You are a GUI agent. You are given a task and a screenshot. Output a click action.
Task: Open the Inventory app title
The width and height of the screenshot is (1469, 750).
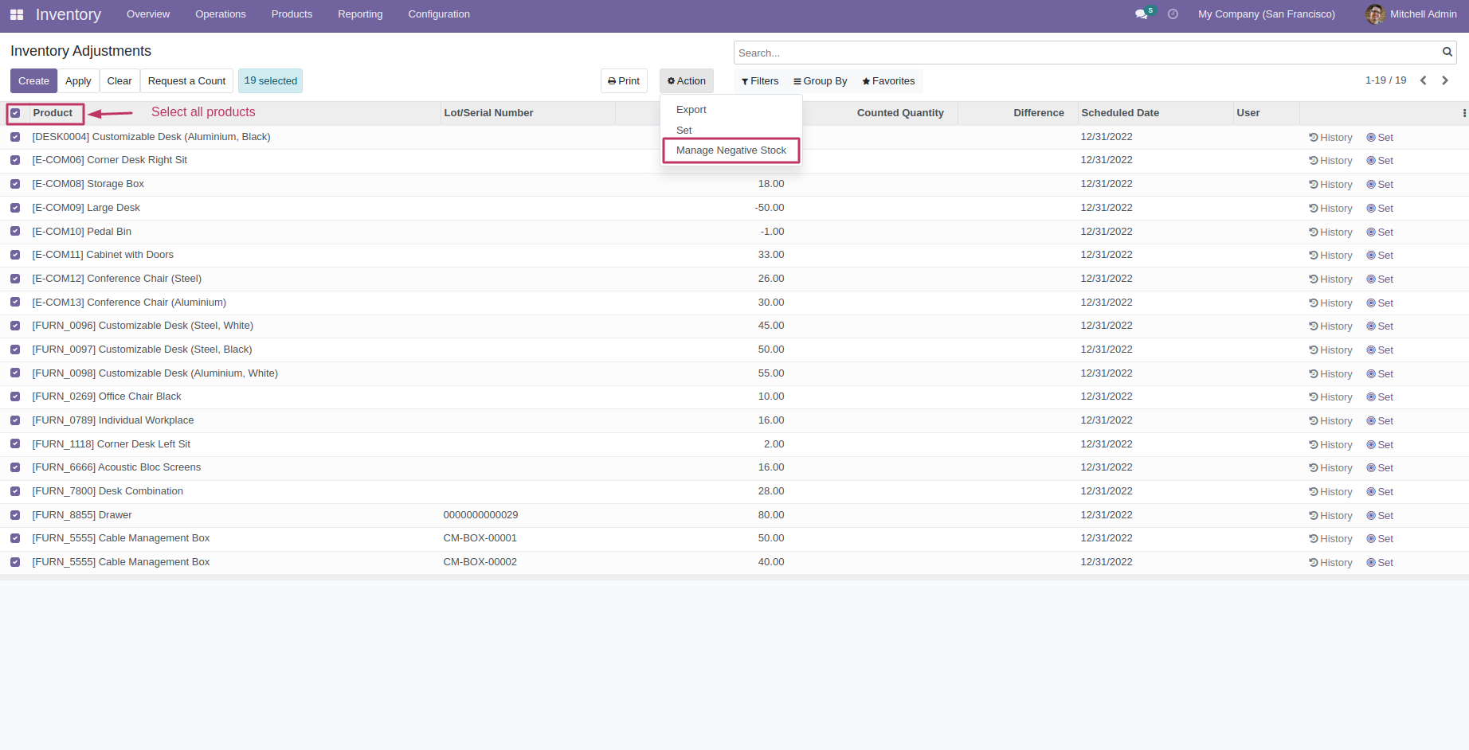click(69, 14)
